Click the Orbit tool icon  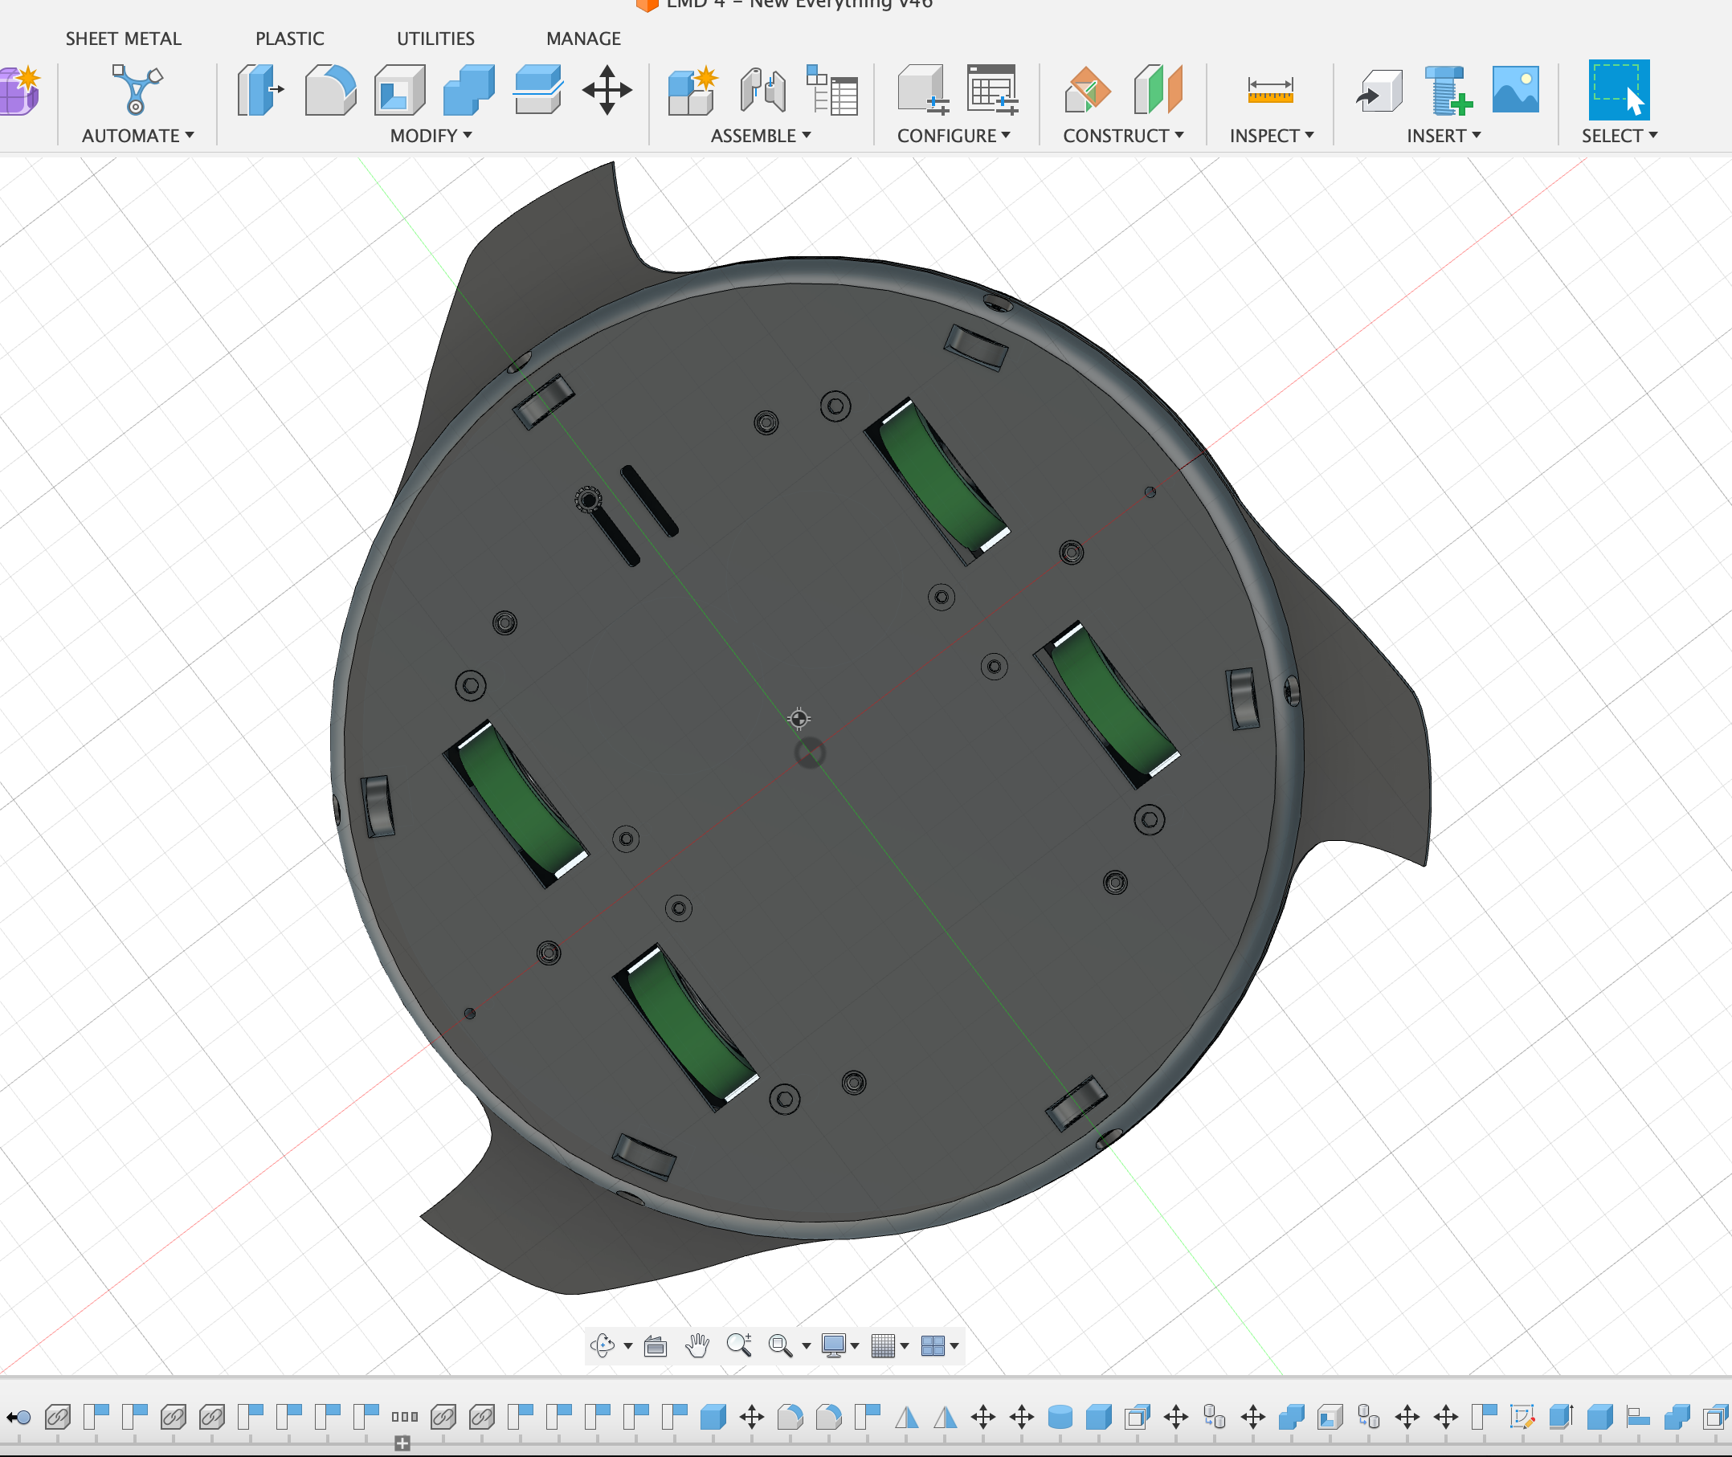603,1345
